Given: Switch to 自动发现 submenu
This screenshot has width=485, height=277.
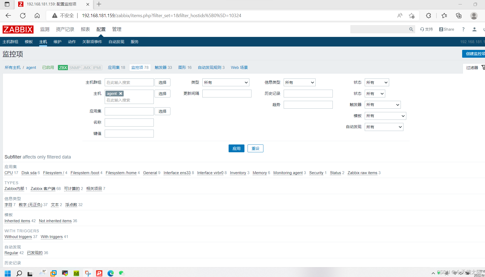Looking at the screenshot, I should coord(116,42).
